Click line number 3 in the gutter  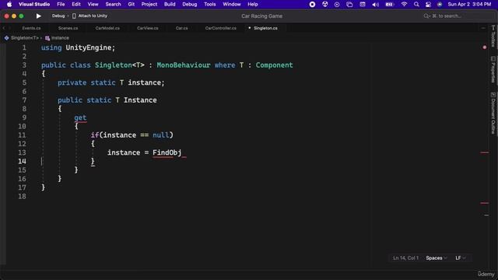click(x=24, y=65)
